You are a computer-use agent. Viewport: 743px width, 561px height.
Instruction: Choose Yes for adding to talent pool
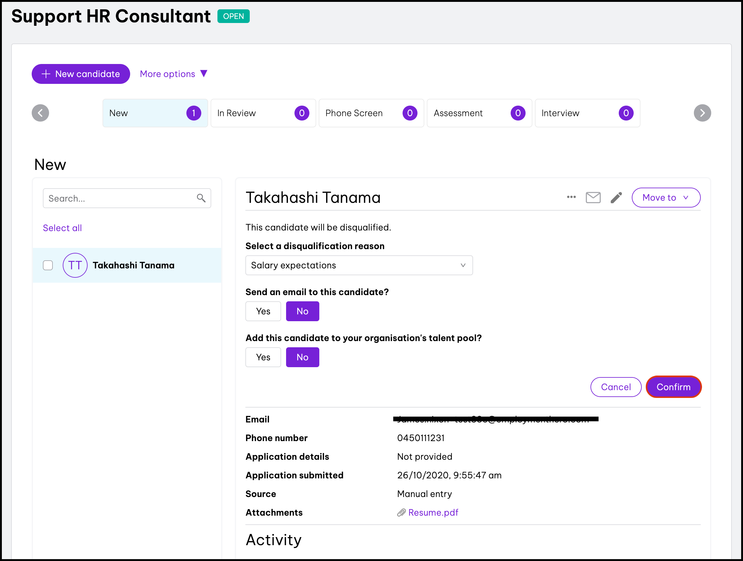pyautogui.click(x=263, y=357)
